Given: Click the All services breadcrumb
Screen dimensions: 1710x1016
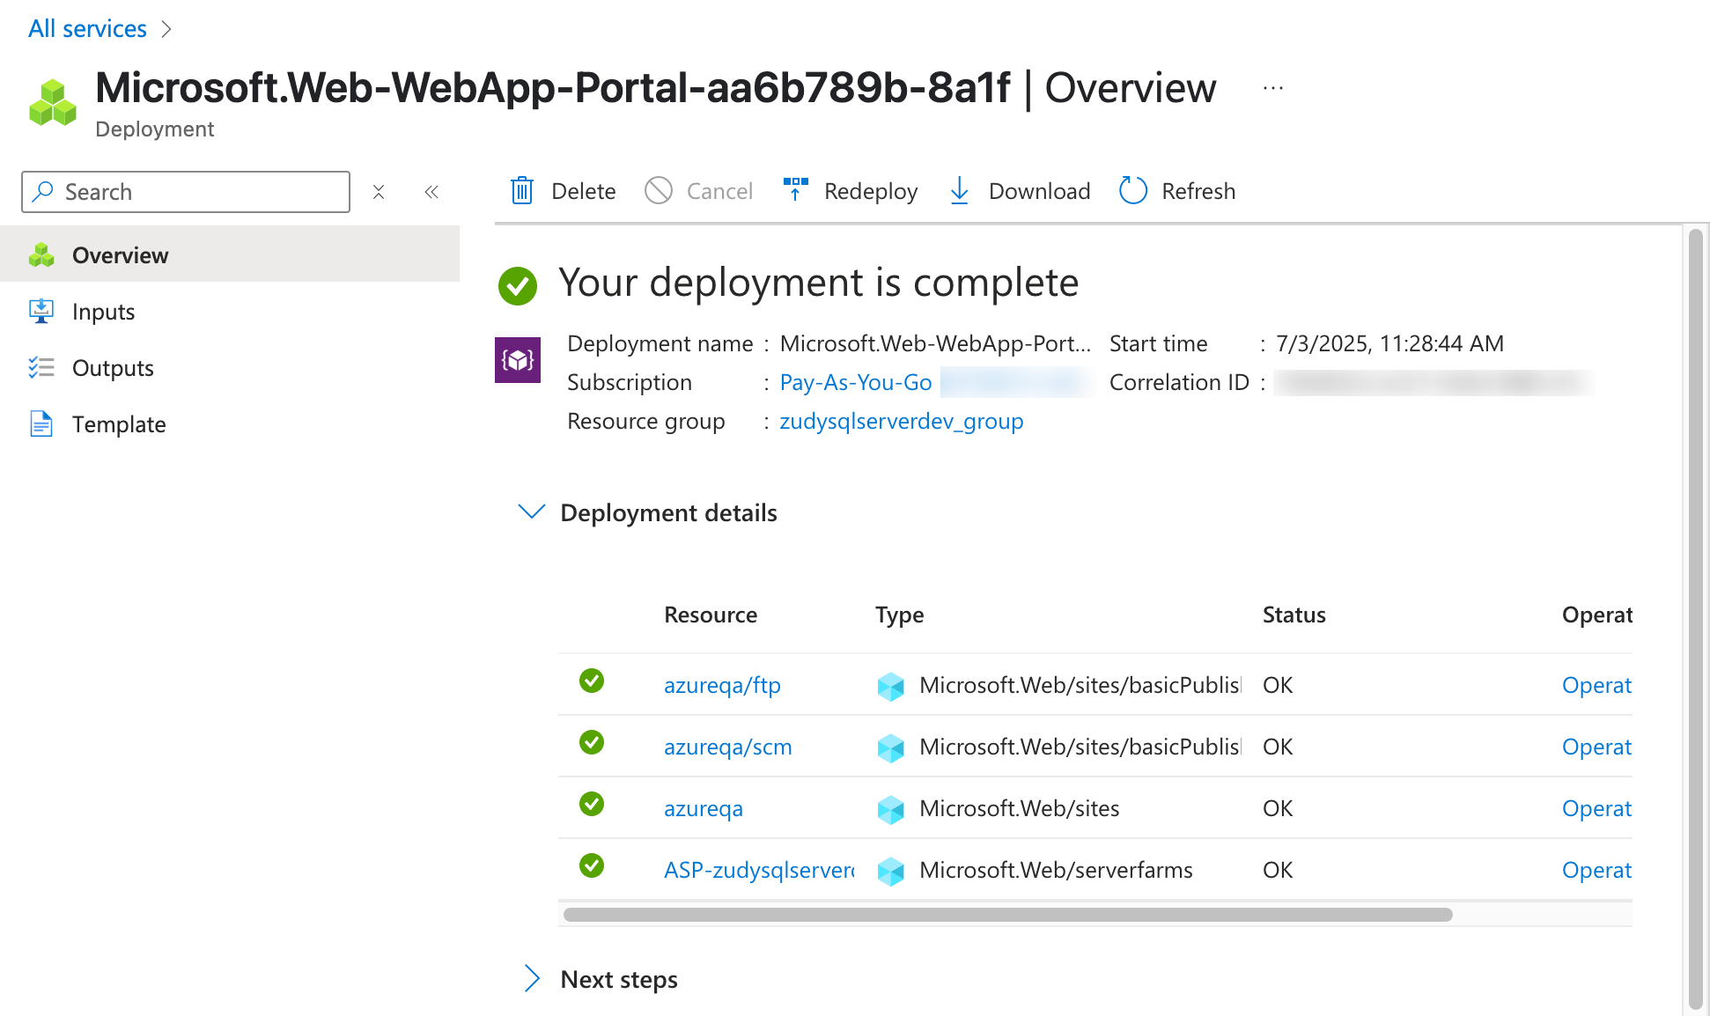Looking at the screenshot, I should pos(87,28).
